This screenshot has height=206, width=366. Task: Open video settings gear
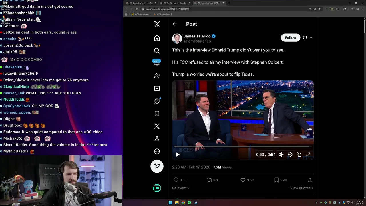(290, 154)
